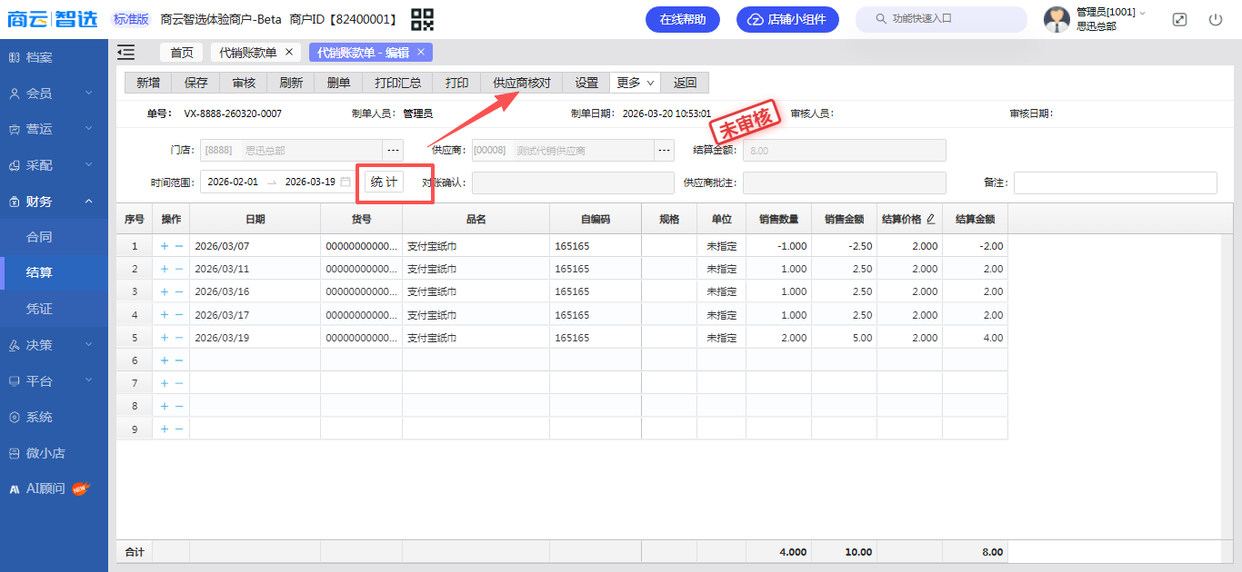Expand the 决策 sidebar menu
Viewport: 1242px width, 572px height.
(54, 345)
